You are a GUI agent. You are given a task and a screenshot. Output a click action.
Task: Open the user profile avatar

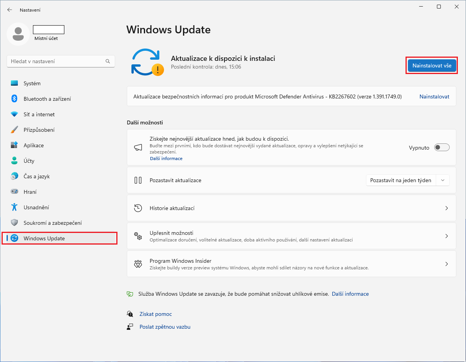coord(18,34)
